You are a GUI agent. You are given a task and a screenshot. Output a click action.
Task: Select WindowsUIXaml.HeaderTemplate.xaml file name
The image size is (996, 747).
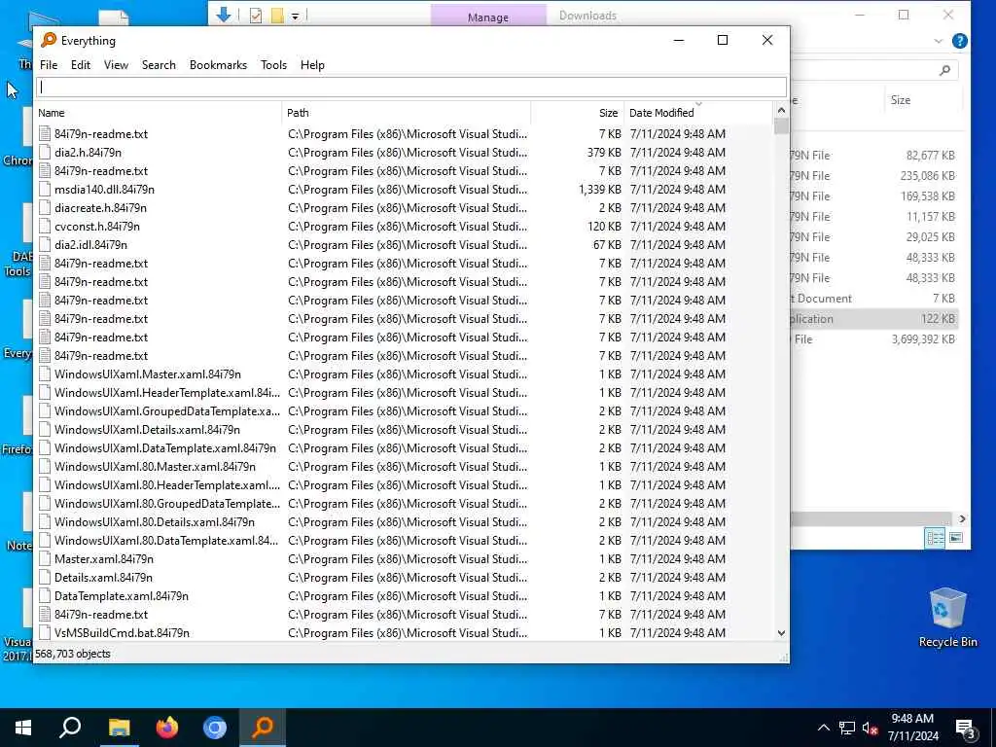click(167, 393)
